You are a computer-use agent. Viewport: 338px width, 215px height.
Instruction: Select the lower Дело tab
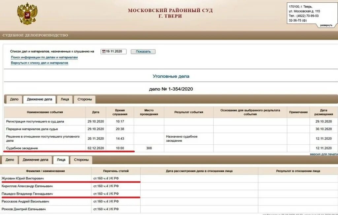(x=10, y=160)
